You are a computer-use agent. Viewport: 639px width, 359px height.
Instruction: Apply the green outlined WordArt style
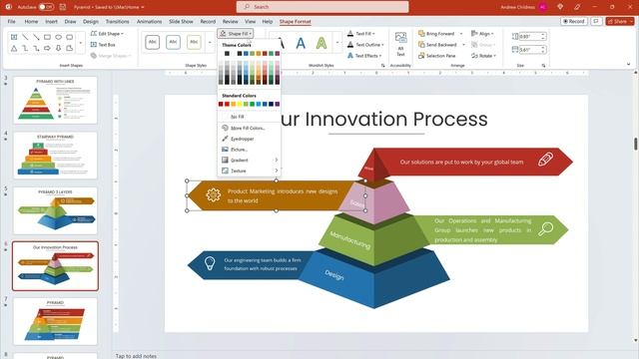(321, 43)
